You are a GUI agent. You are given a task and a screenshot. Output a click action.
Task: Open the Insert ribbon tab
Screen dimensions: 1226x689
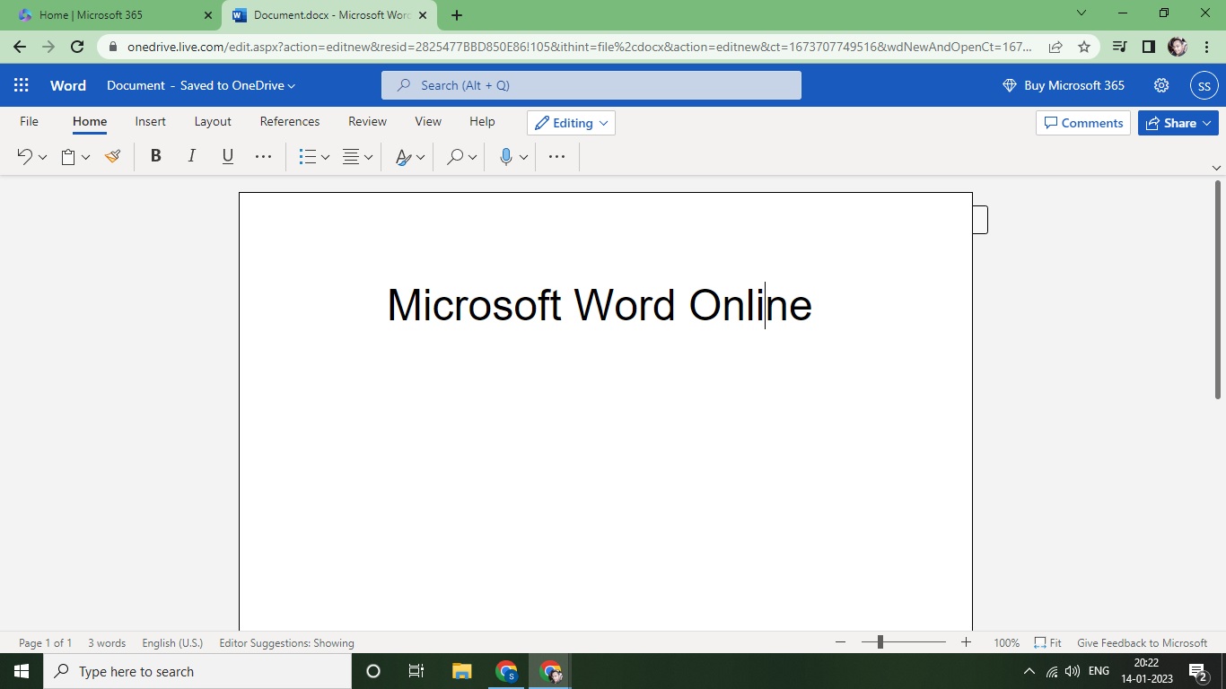pos(150,121)
